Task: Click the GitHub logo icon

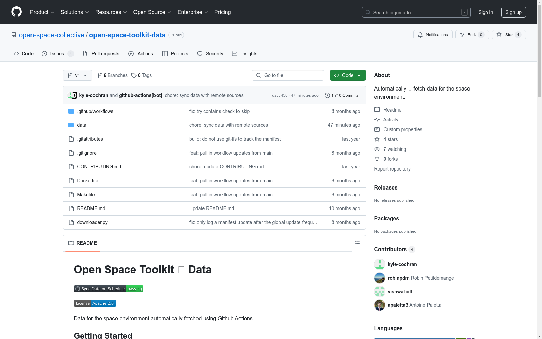Action: (16, 12)
